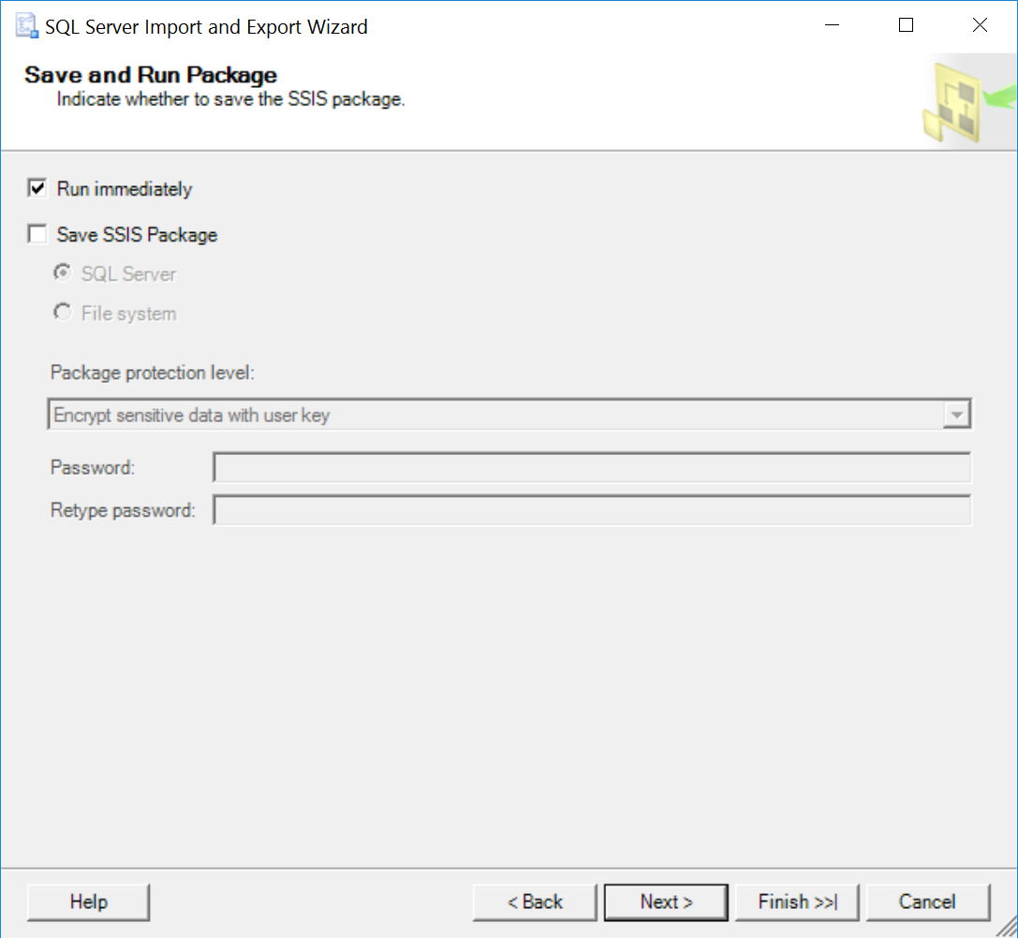The width and height of the screenshot is (1018, 938).
Task: Click the wizard icon in title bar
Action: pyautogui.click(x=26, y=26)
